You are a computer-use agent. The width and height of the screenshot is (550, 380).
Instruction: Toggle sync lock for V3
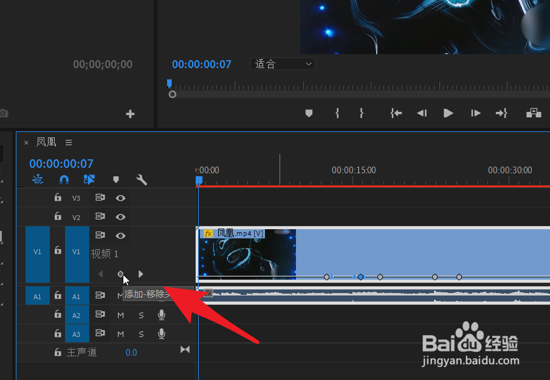(100, 198)
